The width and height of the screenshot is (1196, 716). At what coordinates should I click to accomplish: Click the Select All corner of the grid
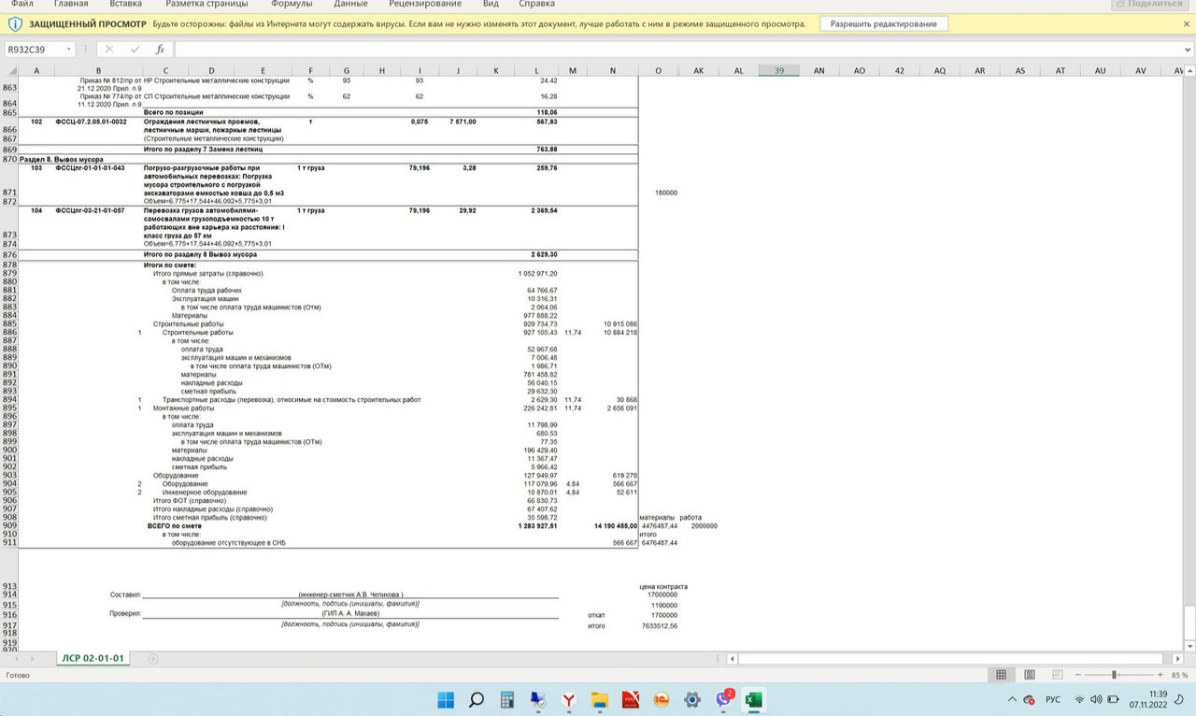(x=9, y=71)
